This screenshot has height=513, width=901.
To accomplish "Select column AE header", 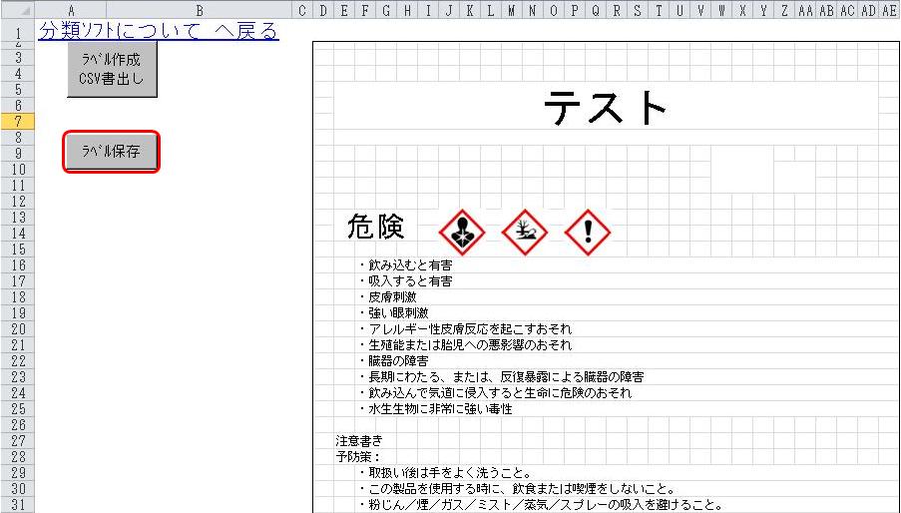I will 889,10.
